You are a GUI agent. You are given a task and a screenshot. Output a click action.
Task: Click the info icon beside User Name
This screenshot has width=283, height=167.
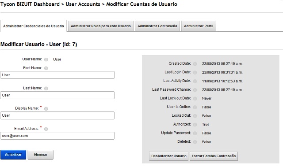(x=46, y=59)
